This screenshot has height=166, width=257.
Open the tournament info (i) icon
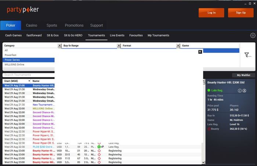pos(240,91)
